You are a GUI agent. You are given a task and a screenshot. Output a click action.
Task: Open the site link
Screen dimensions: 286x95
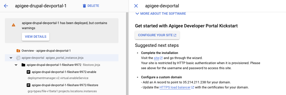[x=156, y=58]
